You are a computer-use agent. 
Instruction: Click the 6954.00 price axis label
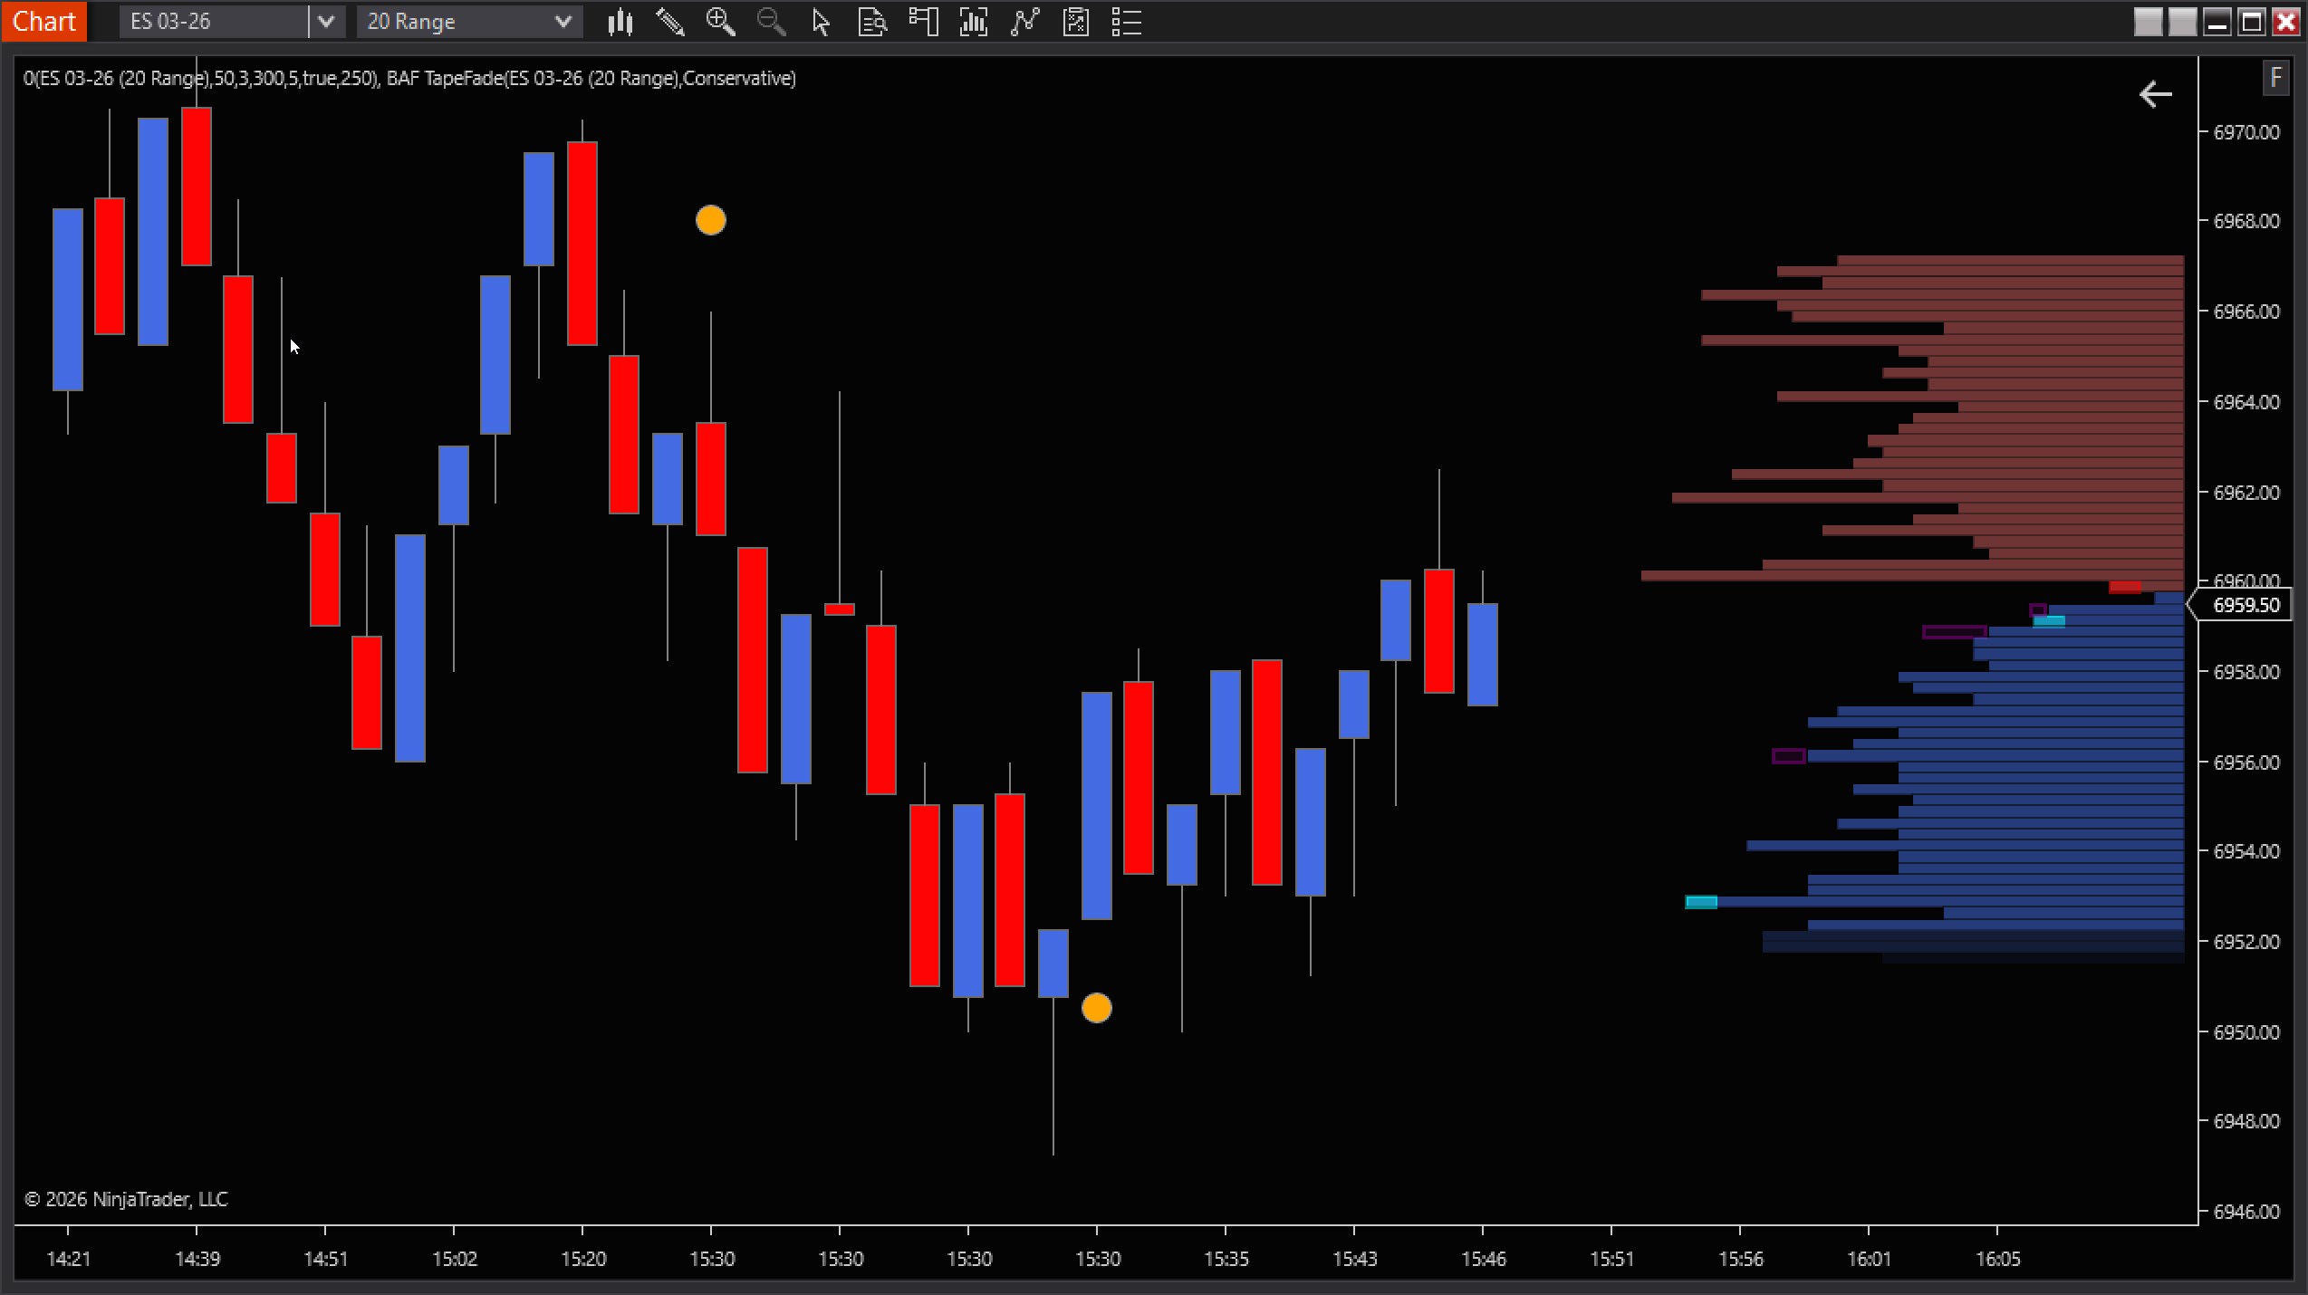point(2246,851)
